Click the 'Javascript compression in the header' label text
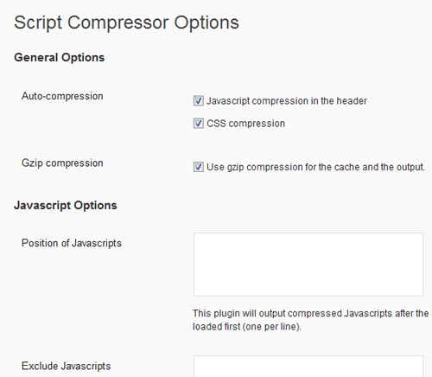 coord(287,101)
